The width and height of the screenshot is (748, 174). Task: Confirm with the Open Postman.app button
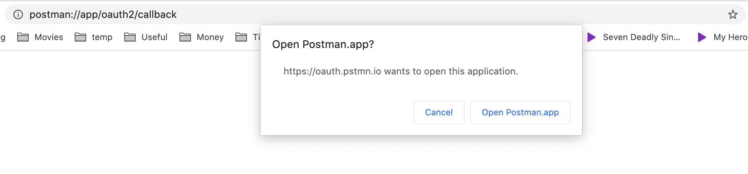(x=520, y=112)
